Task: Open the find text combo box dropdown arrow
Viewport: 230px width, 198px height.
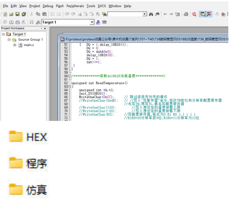Action: pyautogui.click(x=145, y=14)
